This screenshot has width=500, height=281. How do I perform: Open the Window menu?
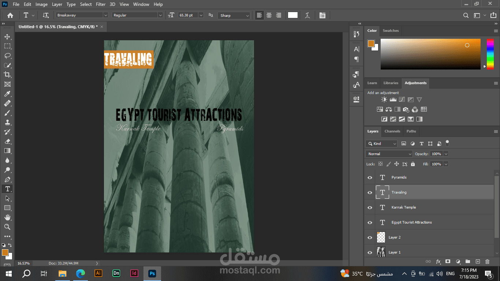[x=141, y=4]
